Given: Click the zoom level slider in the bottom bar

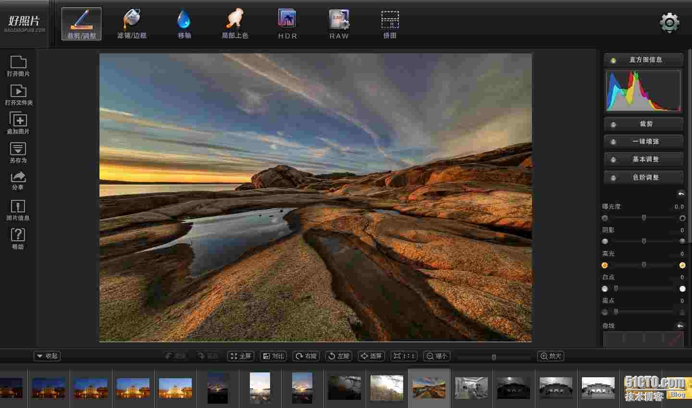Looking at the screenshot, I should tap(494, 357).
